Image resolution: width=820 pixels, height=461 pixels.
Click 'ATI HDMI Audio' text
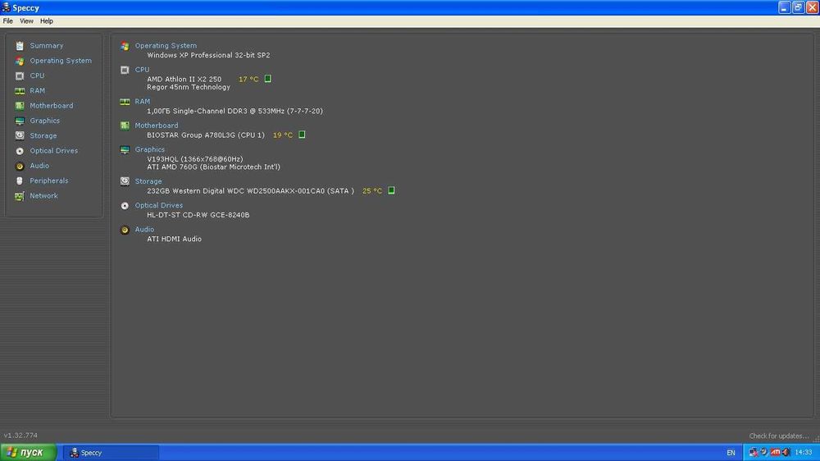[174, 240]
